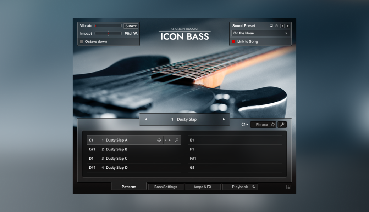
Task: Open pattern browser magnifier on C1
Action: click(177, 140)
